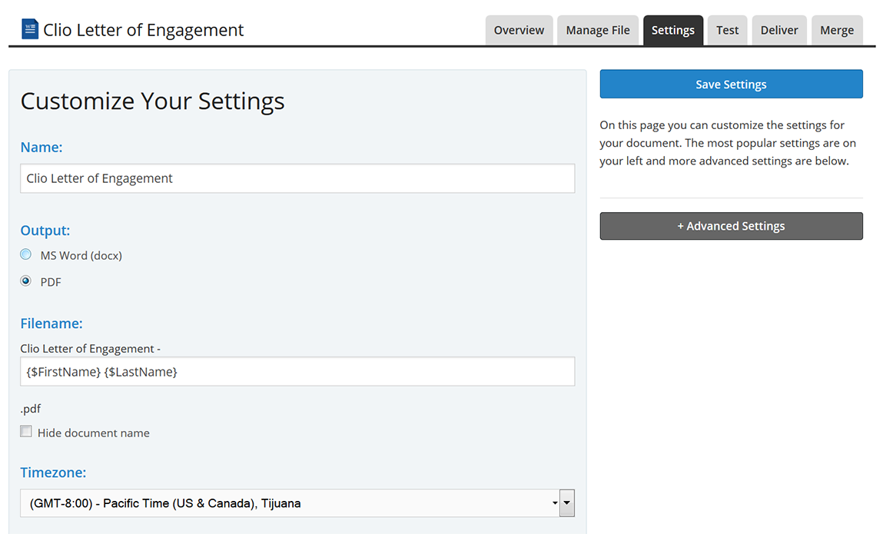Click the Filename input with {$FirstName} {$LastName}

pos(297,371)
